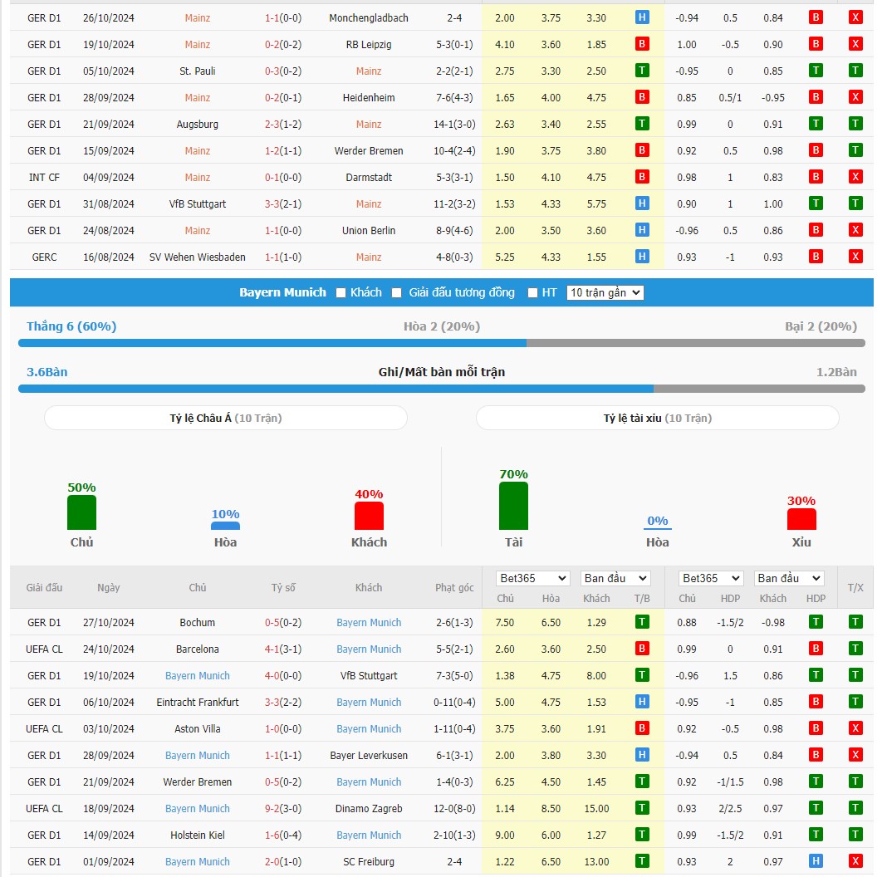Screen dimensions: 882x877
Task: Tick the Khách checkbox in the Bayern Munich header
Action: (341, 292)
